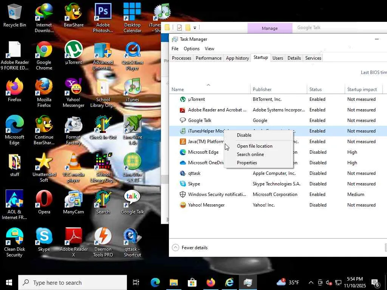Click the QuickTime Player desktop icon
The width and height of the screenshot is (387, 290).
pyautogui.click(x=132, y=56)
